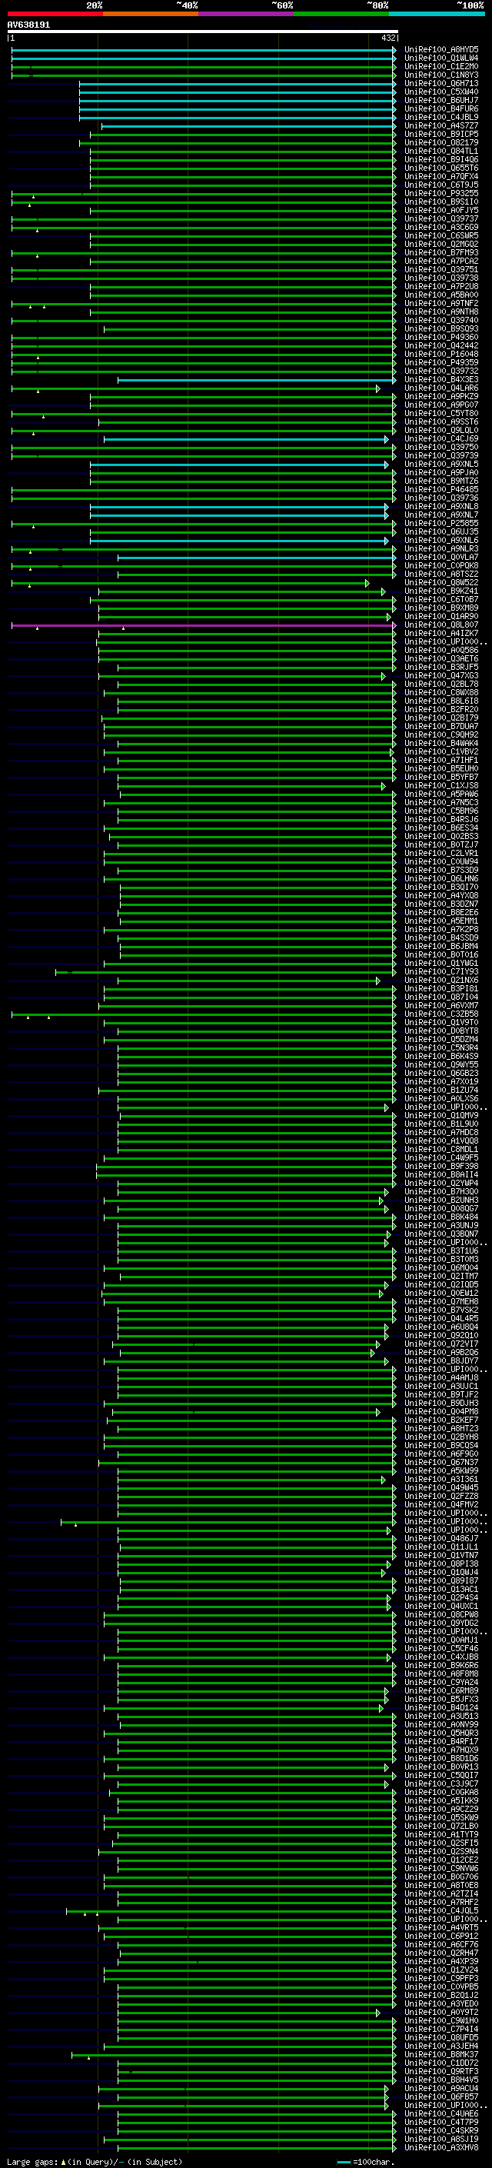Select hit UniRef100_Q655T6
The width and height of the screenshot is (492, 2168).
(441, 168)
